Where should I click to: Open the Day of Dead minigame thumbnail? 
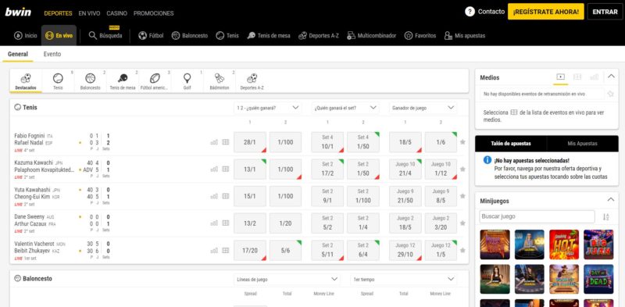pos(598,279)
